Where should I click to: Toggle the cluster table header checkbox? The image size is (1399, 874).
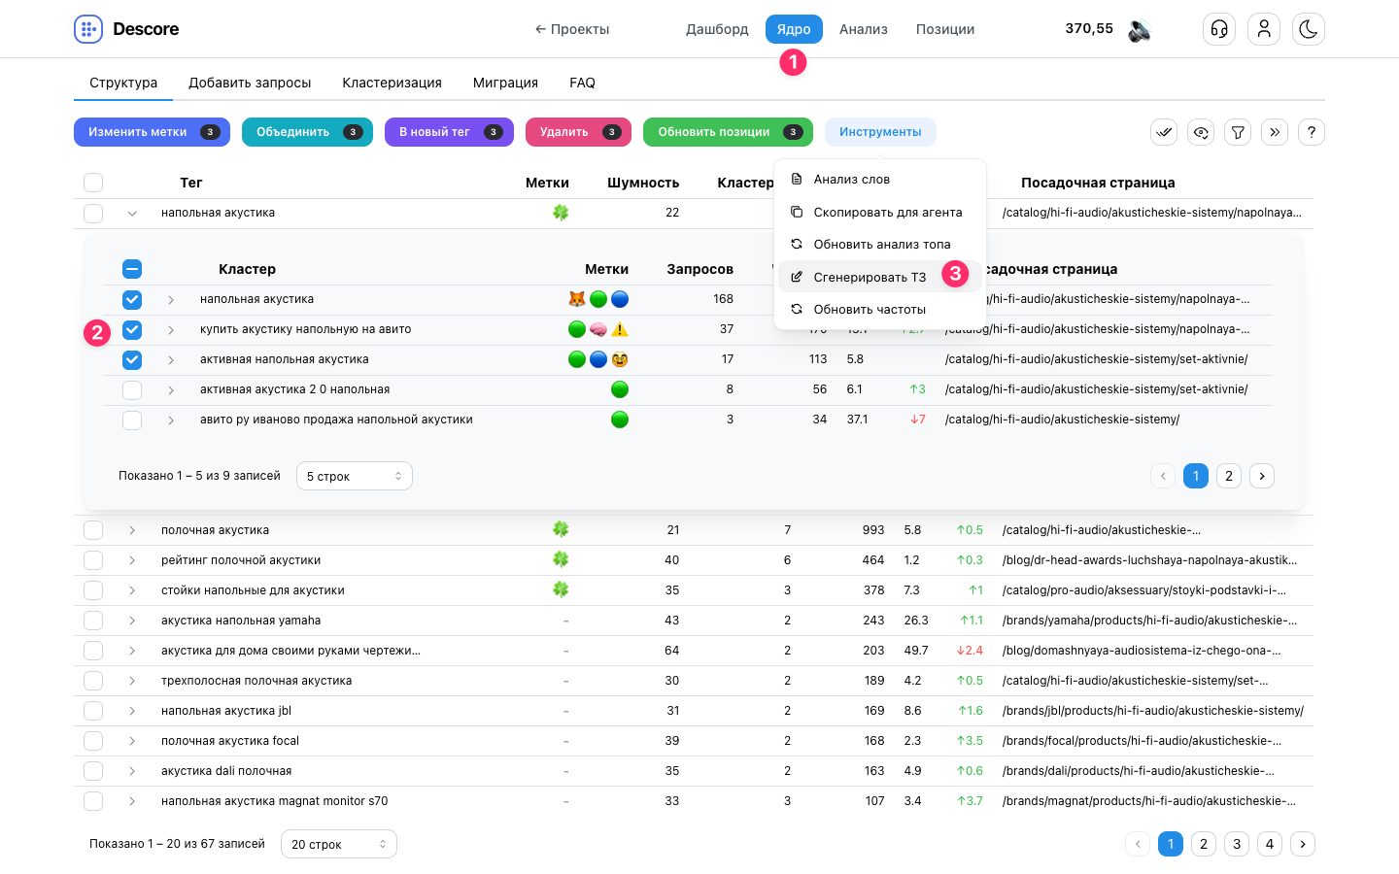(x=132, y=269)
